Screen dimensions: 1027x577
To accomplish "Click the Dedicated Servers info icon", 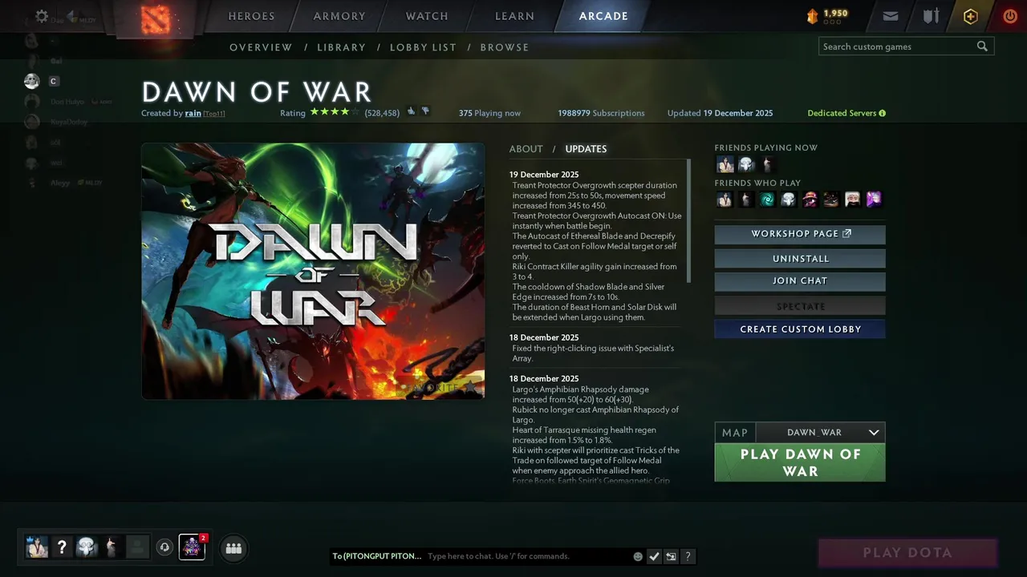I will [883, 113].
